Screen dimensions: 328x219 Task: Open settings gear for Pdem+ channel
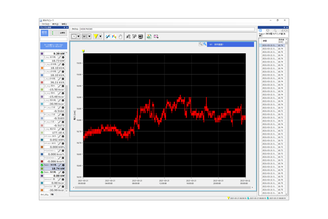click(63, 165)
